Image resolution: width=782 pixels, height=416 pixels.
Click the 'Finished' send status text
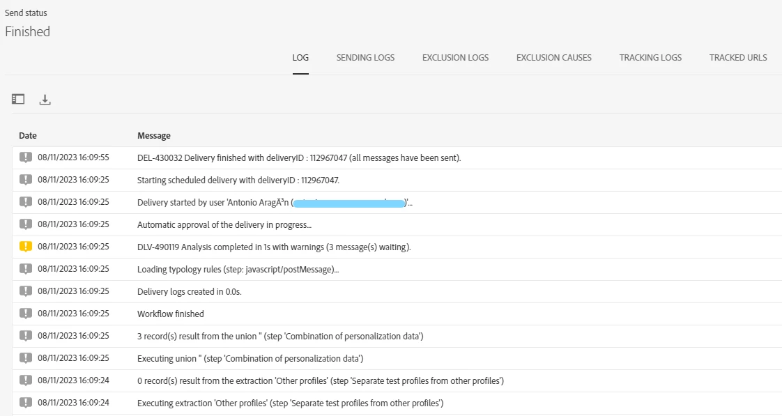27,31
